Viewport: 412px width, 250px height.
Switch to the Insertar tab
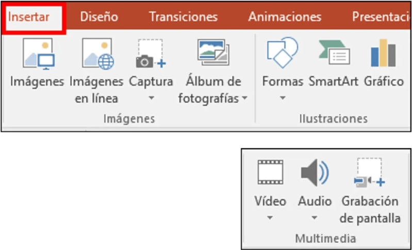coord(29,17)
